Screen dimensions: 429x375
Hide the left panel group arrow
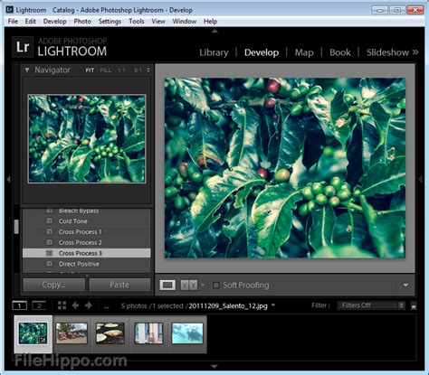coord(8,179)
